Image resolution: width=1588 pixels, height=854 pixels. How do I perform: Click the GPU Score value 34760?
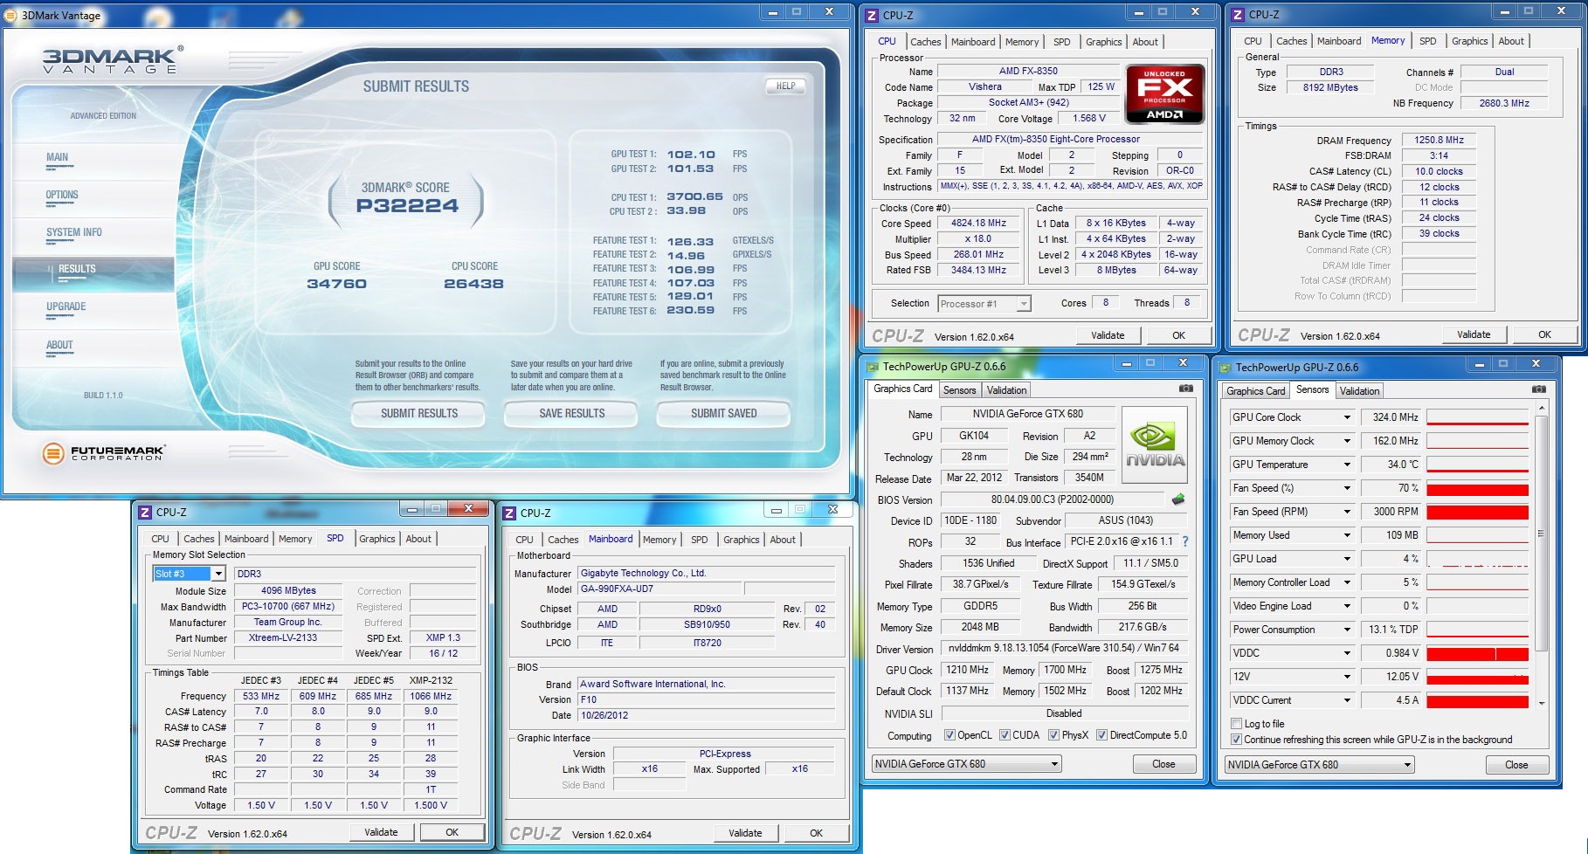tap(337, 284)
